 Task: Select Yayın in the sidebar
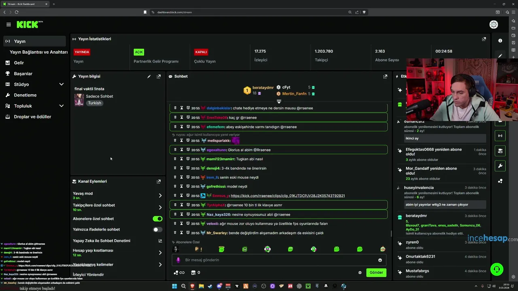coord(34,41)
